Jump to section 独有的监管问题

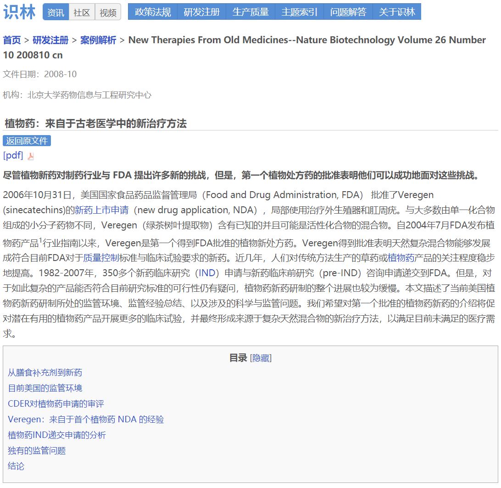(x=37, y=451)
